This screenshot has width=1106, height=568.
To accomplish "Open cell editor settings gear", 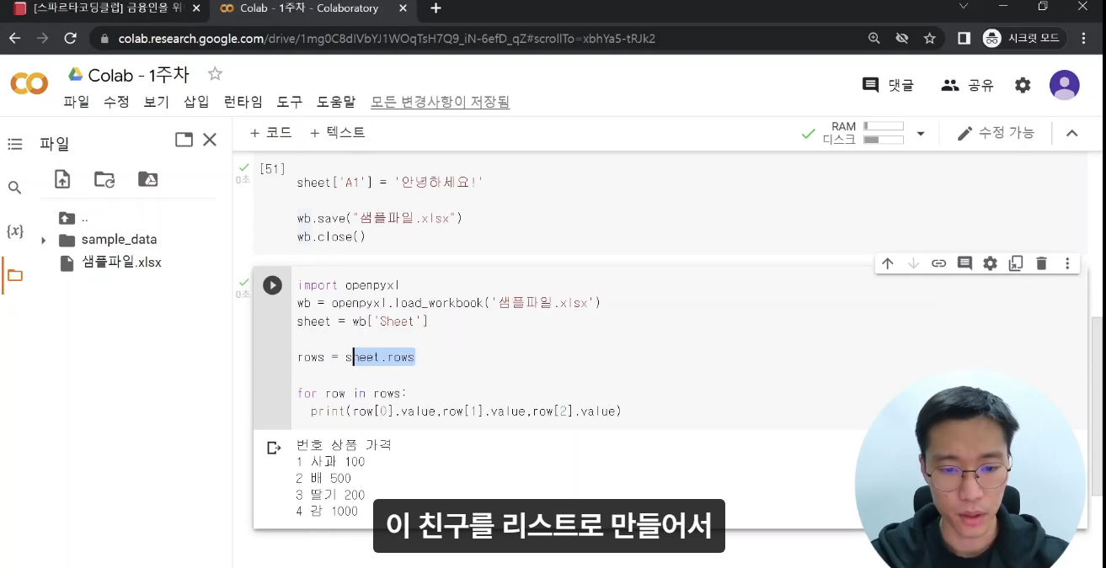I will (990, 263).
